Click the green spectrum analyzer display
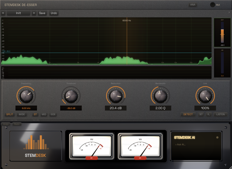 [x=106, y=41]
